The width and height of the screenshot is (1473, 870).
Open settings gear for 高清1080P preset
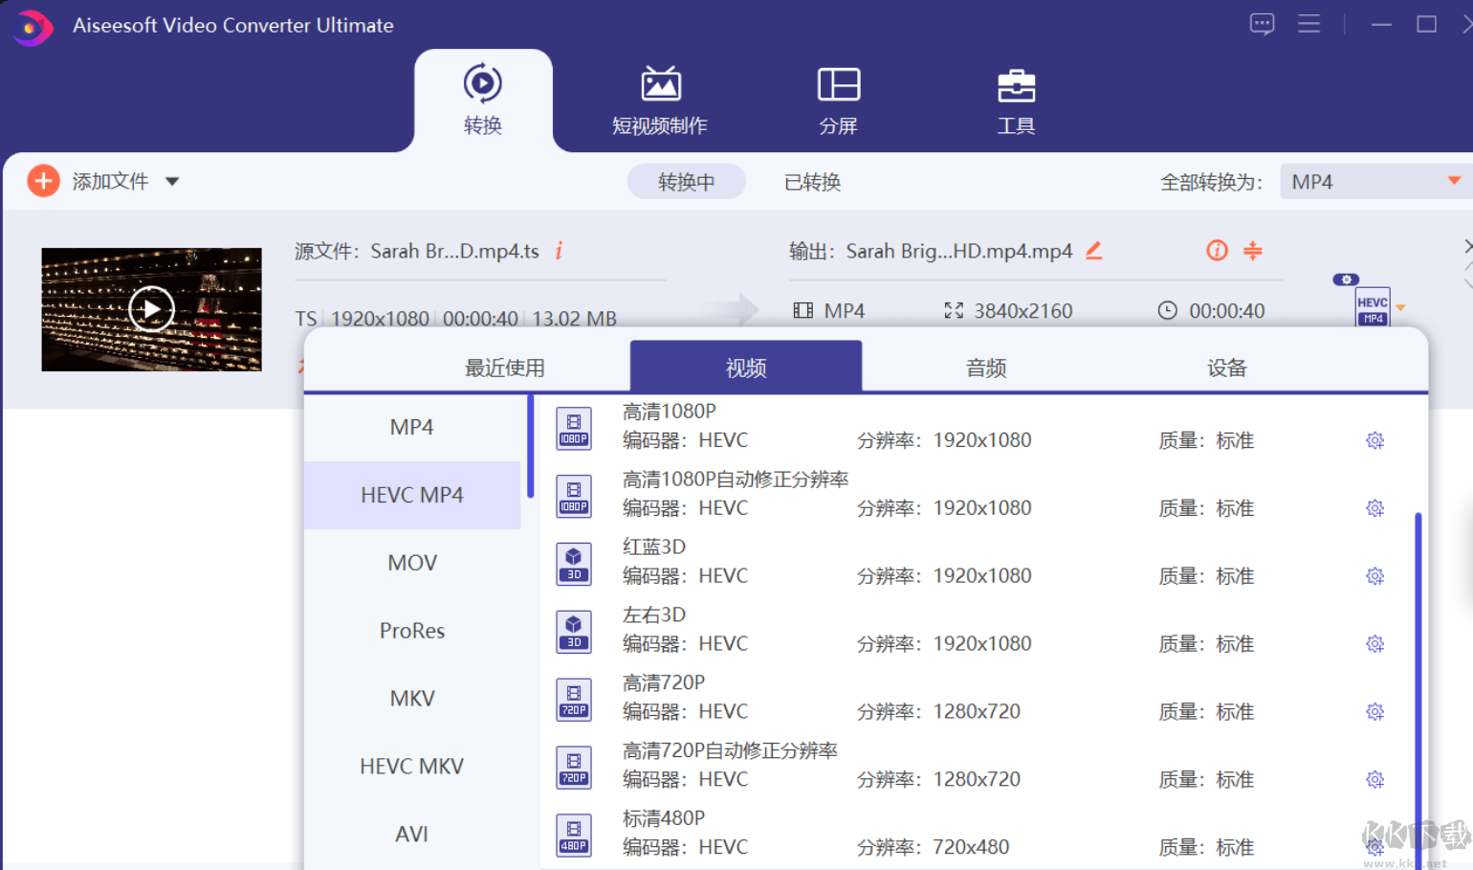(1374, 440)
